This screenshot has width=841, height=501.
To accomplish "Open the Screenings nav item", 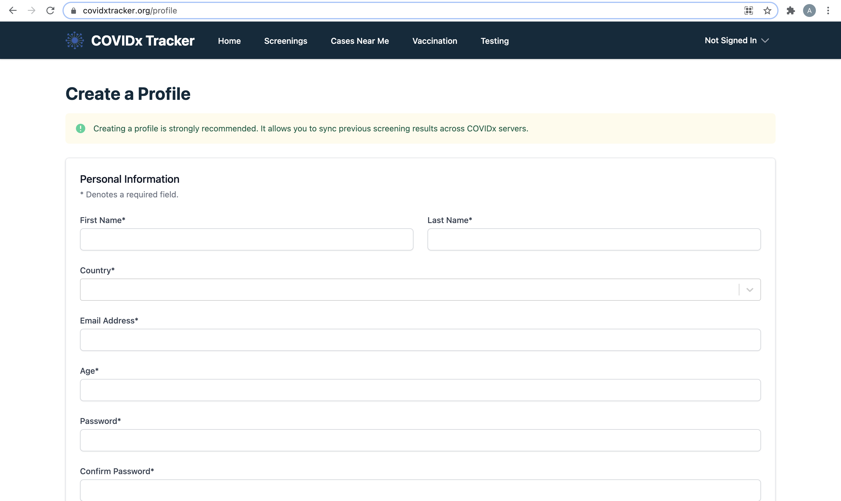I will point(285,41).
